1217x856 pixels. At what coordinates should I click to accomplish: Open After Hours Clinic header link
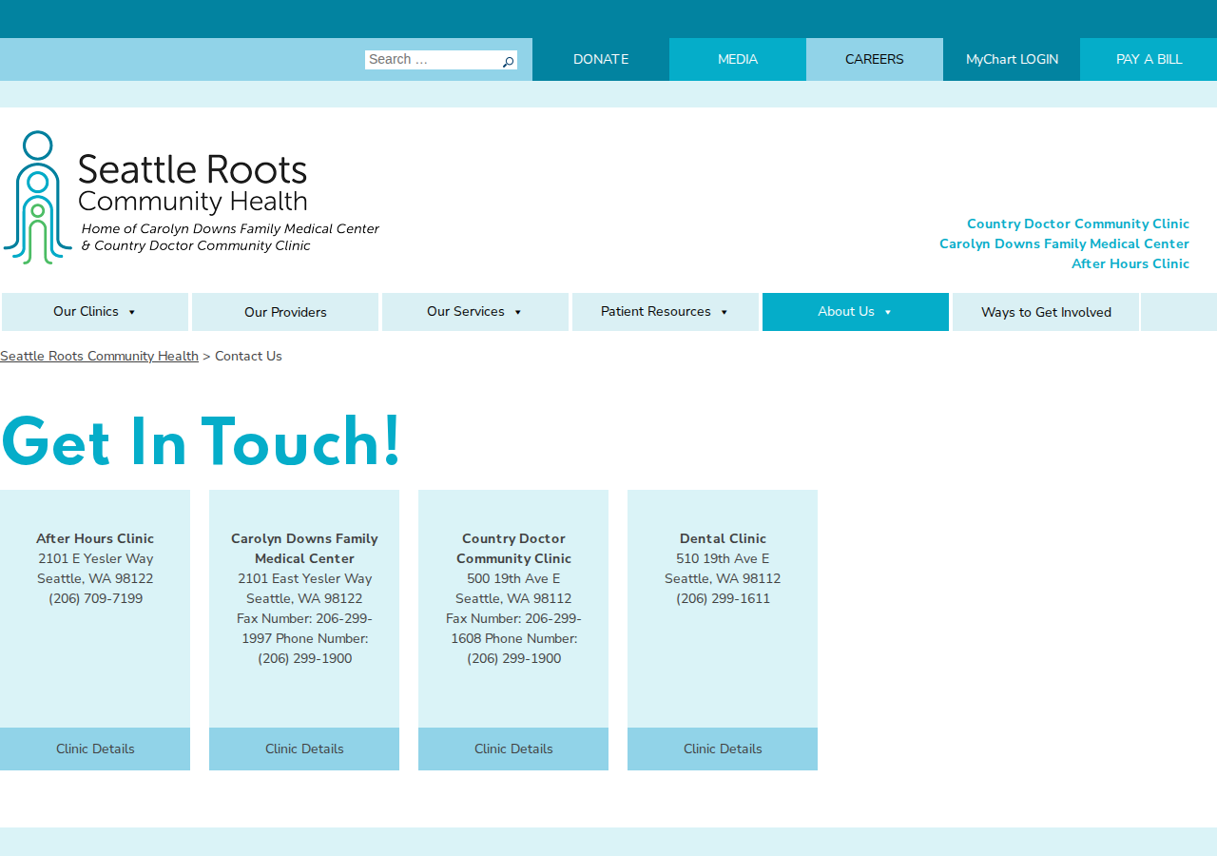click(1130, 264)
